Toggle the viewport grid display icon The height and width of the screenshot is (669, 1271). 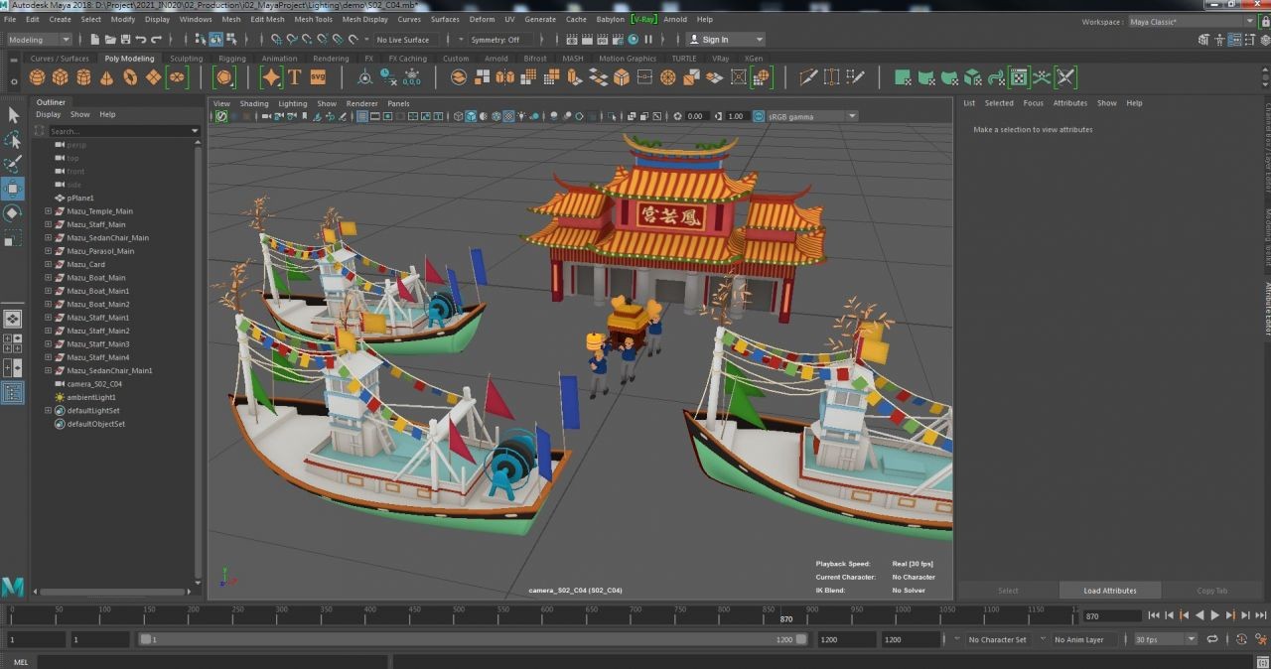(x=362, y=116)
